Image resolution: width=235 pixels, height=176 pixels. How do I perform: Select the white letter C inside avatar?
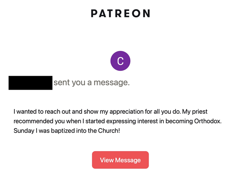[x=121, y=61]
